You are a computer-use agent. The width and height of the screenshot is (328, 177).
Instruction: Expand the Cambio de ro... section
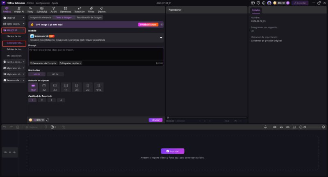14,62
